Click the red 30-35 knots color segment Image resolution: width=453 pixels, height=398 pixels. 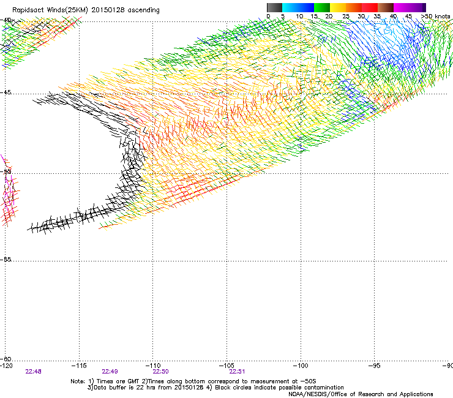pos(370,7)
